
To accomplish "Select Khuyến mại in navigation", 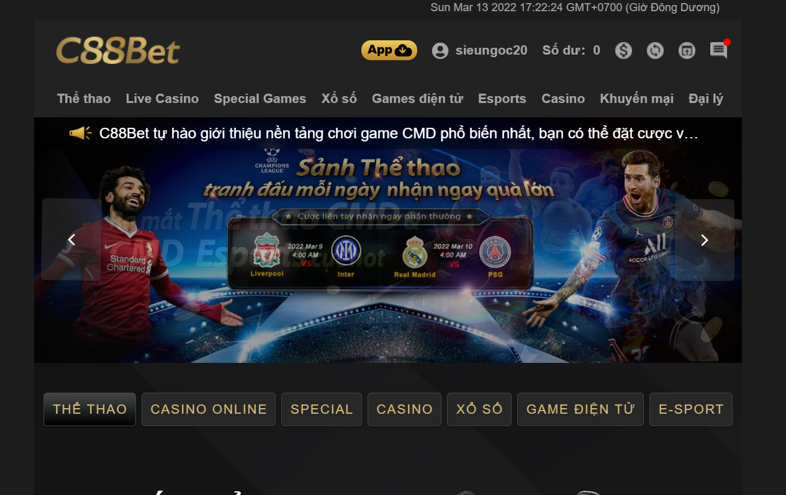I will (x=636, y=99).
